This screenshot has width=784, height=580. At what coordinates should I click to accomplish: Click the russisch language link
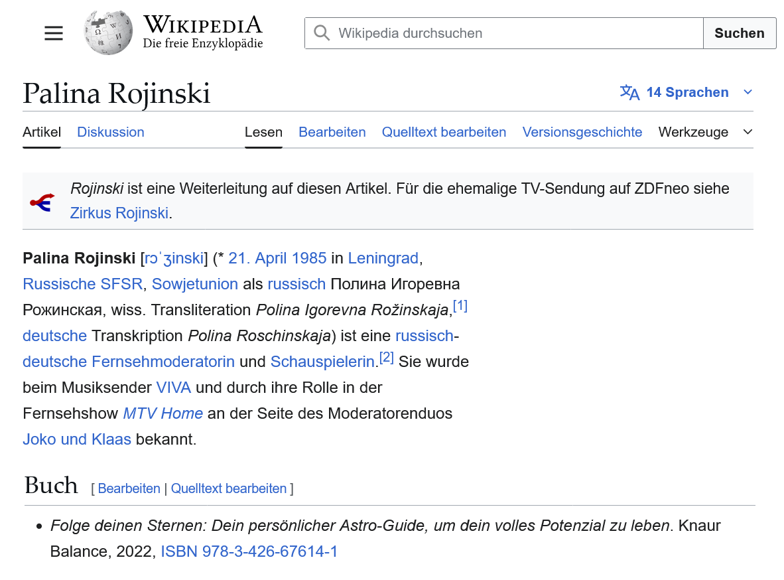296,284
